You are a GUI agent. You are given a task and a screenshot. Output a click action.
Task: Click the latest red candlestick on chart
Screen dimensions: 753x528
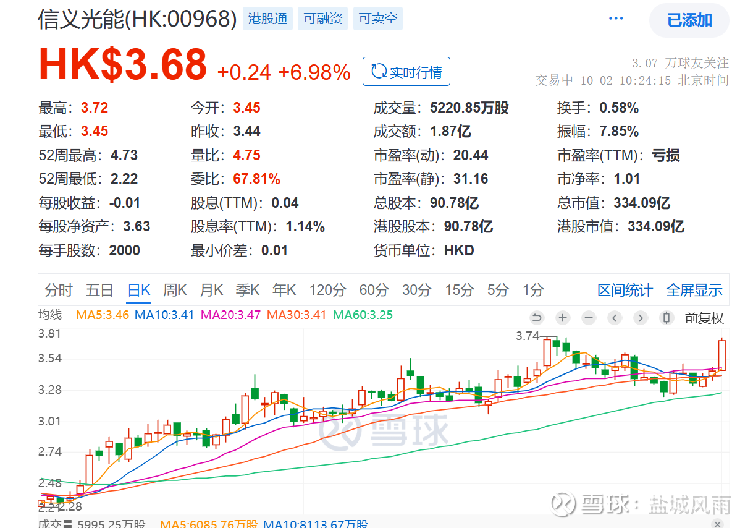pos(721,355)
